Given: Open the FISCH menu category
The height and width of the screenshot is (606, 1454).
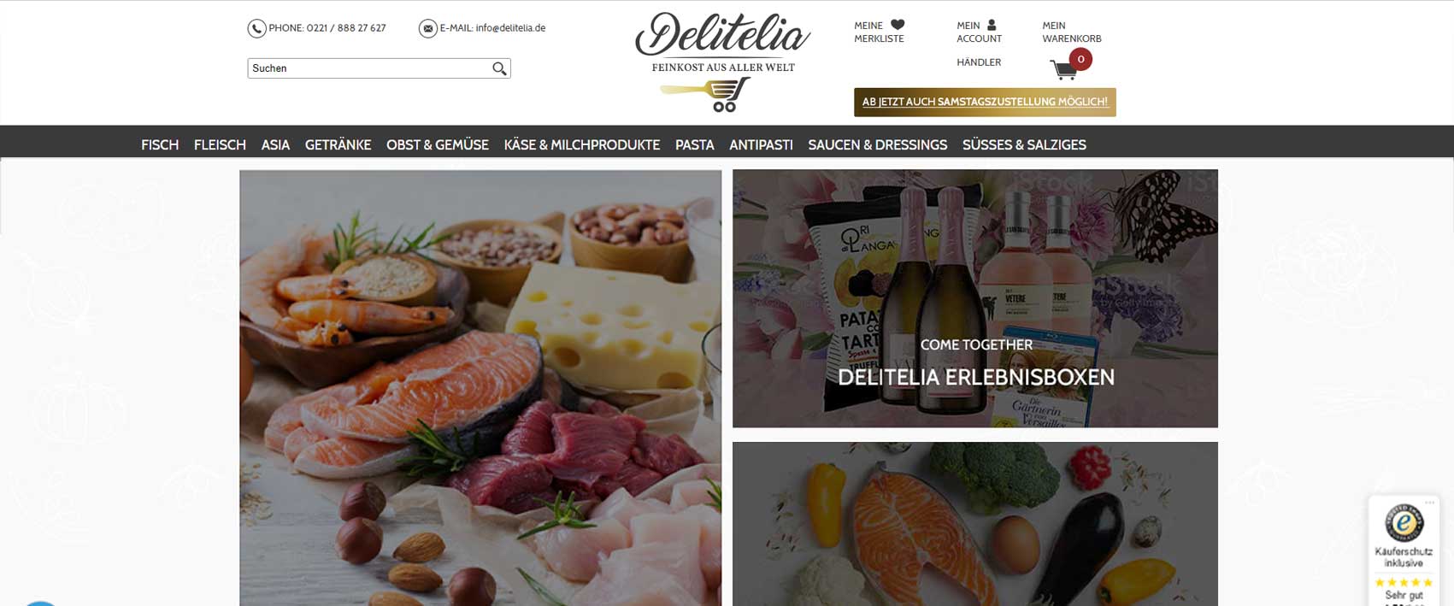Looking at the screenshot, I should pos(160,144).
